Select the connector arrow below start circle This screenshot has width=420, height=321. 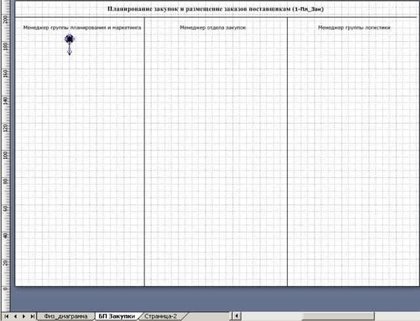point(69,50)
